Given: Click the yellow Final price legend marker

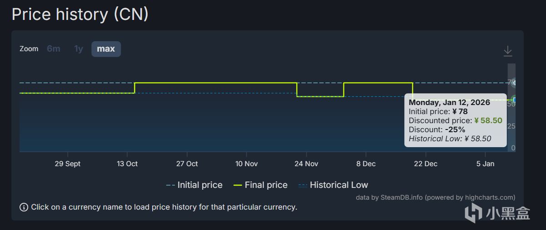Looking at the screenshot, I should click(x=237, y=185).
